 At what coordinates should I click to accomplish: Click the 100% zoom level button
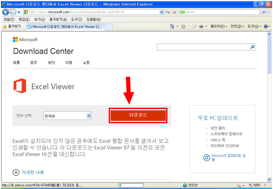pos(255,185)
